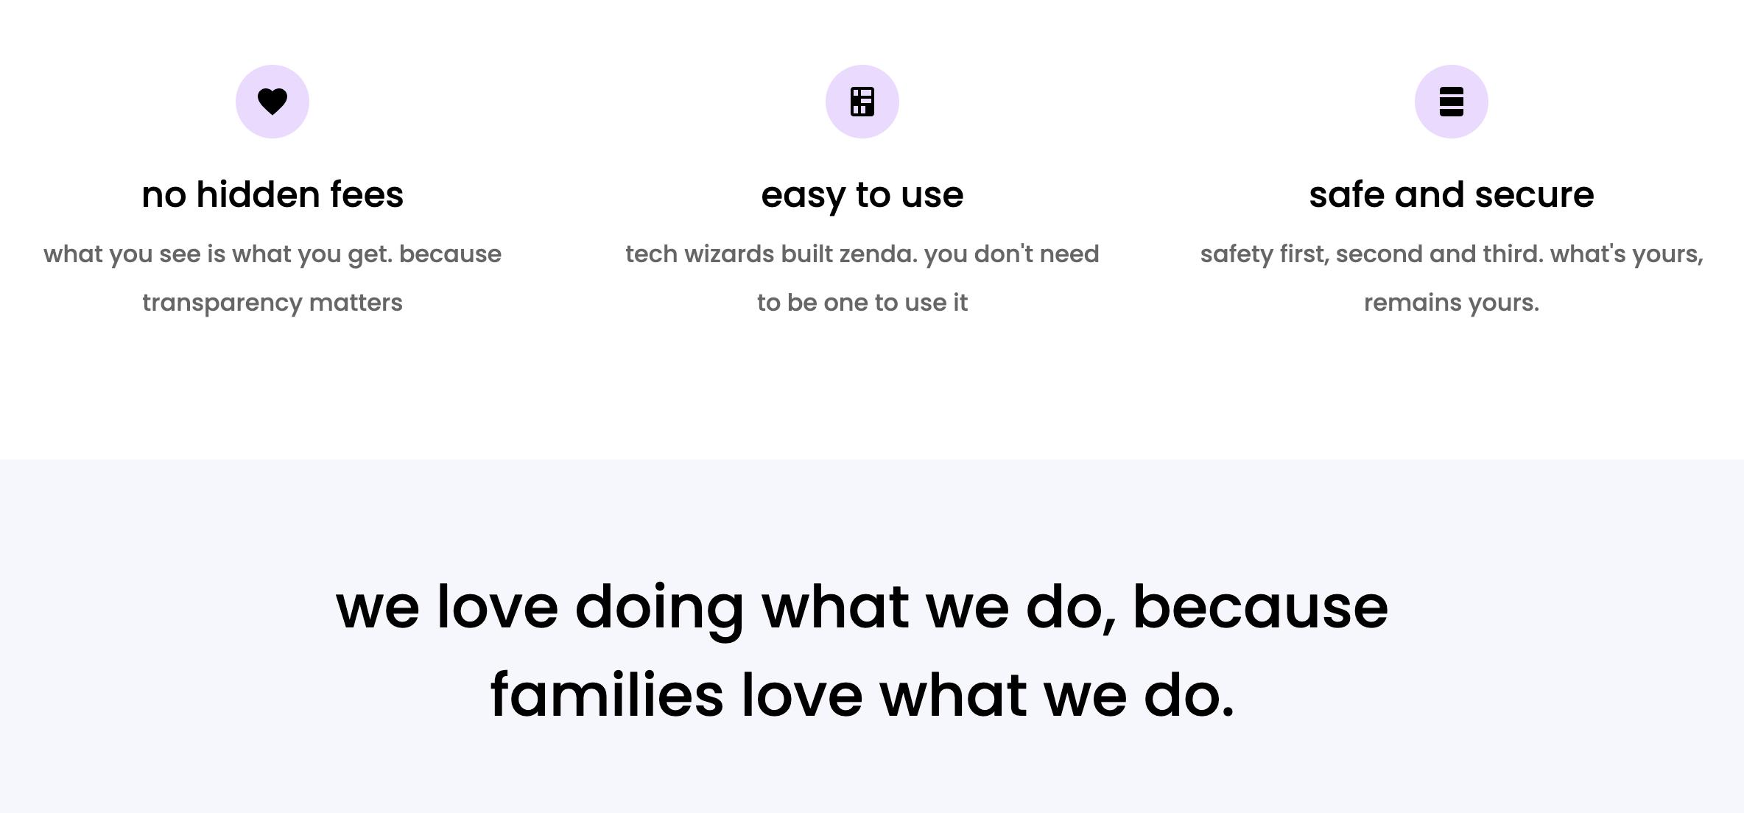Click the word 'because' in the large headline
Screen dimensions: 1744x813
click(1259, 608)
